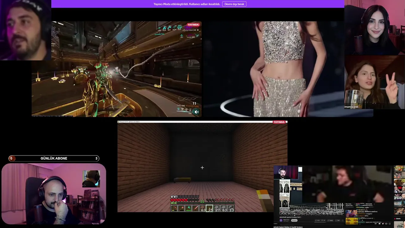Click the Minecraft hunger bar
The height and width of the screenshot is (228, 405).
click(x=220, y=200)
